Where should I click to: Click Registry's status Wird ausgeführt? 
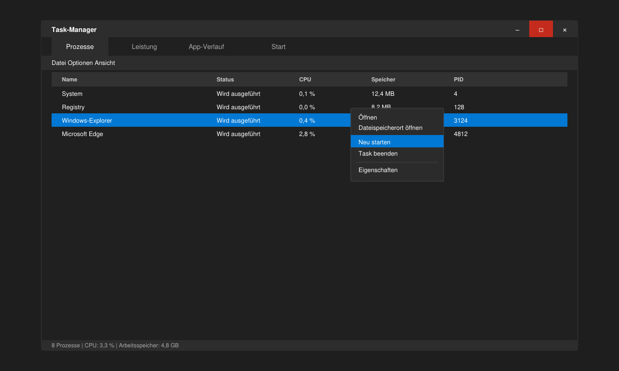(x=238, y=107)
